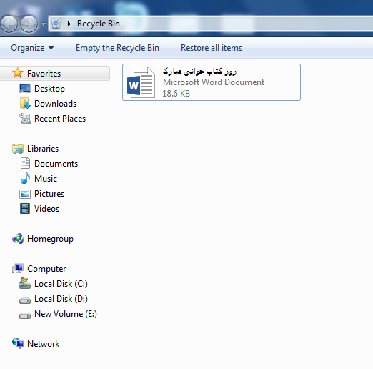
Task: Click the Homegroup icon in the sidebar
Action: coord(18,239)
